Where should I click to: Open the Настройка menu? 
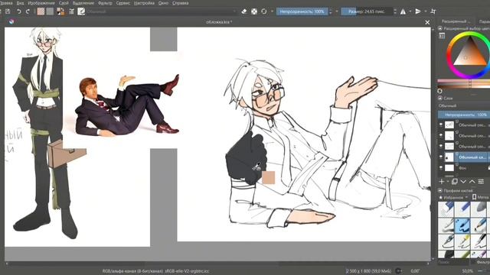pos(144,3)
